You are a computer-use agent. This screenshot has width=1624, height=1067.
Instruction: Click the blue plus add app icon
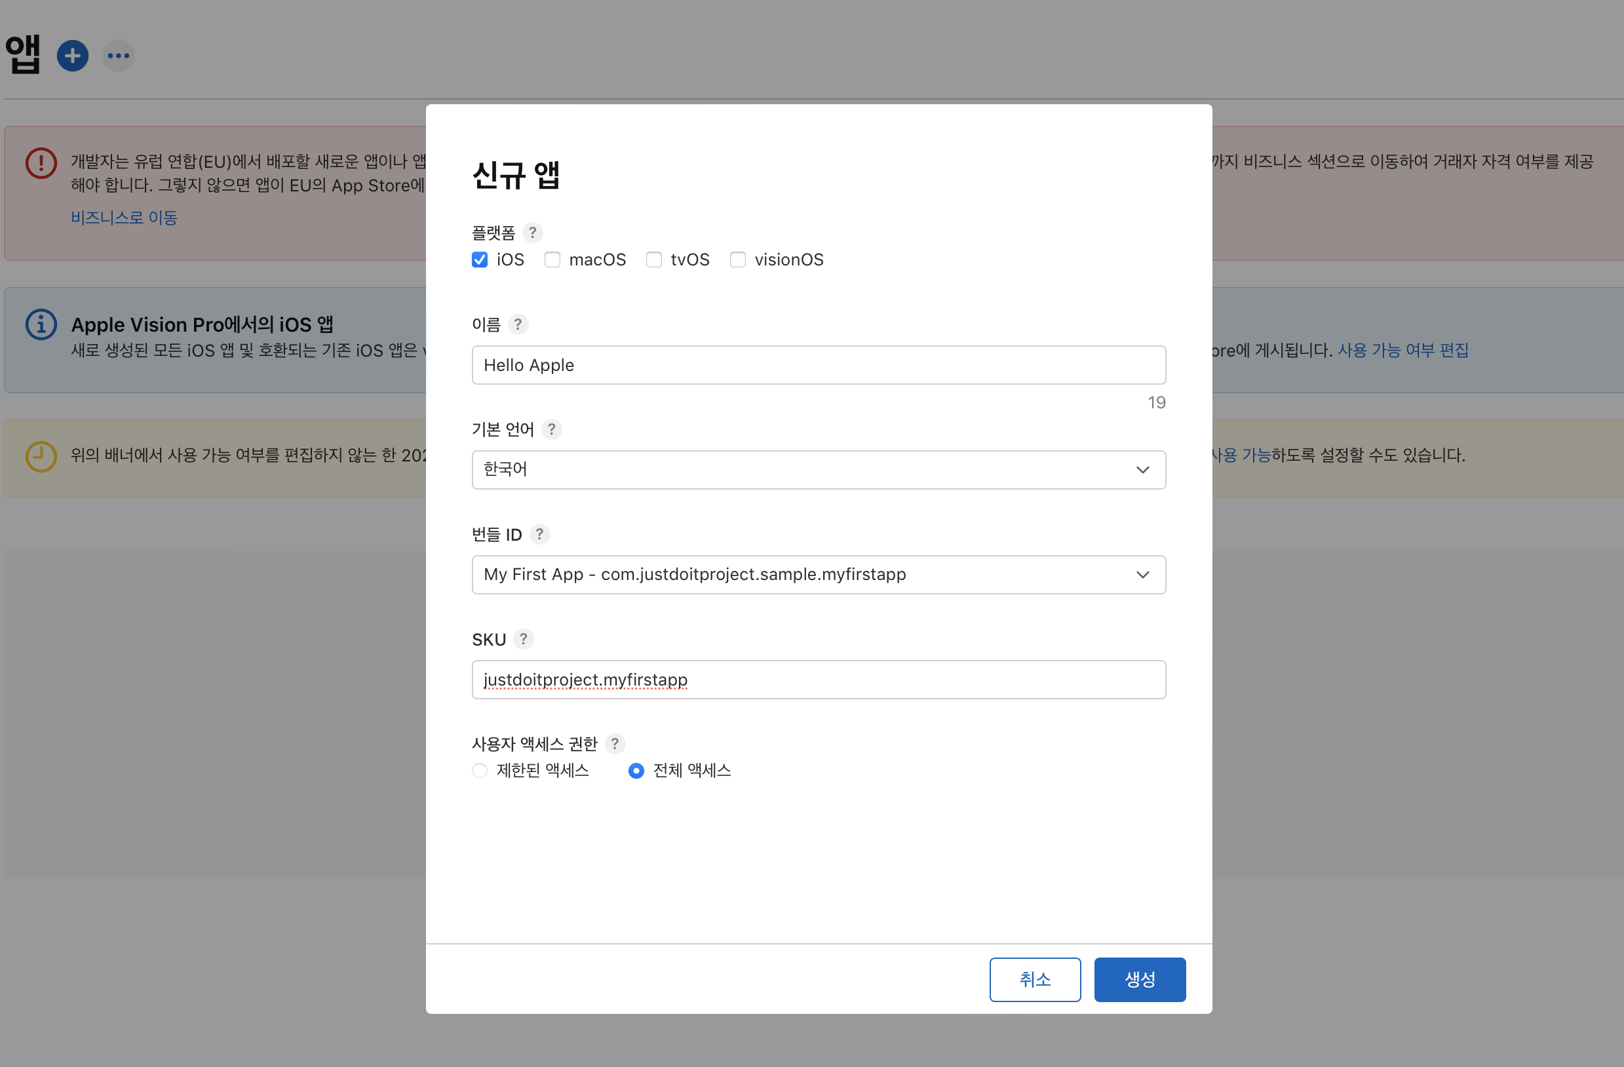[x=72, y=55]
